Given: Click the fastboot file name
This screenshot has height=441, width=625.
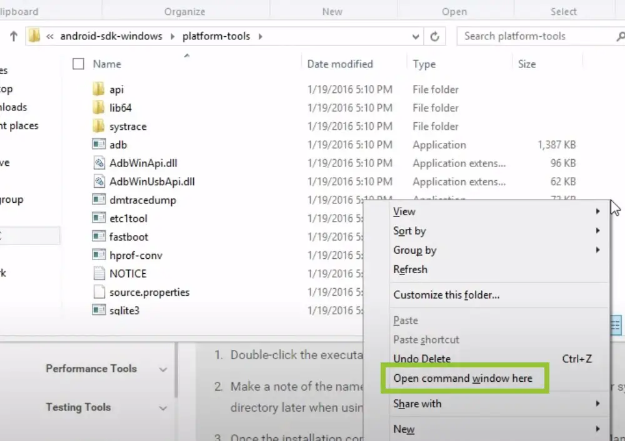Looking at the screenshot, I should click(x=129, y=237).
